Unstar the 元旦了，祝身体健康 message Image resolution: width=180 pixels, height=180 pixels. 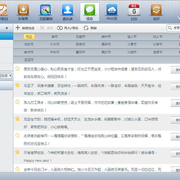tap(17, 85)
